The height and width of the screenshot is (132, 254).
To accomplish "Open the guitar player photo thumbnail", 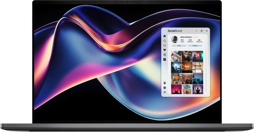I will click(x=187, y=56).
